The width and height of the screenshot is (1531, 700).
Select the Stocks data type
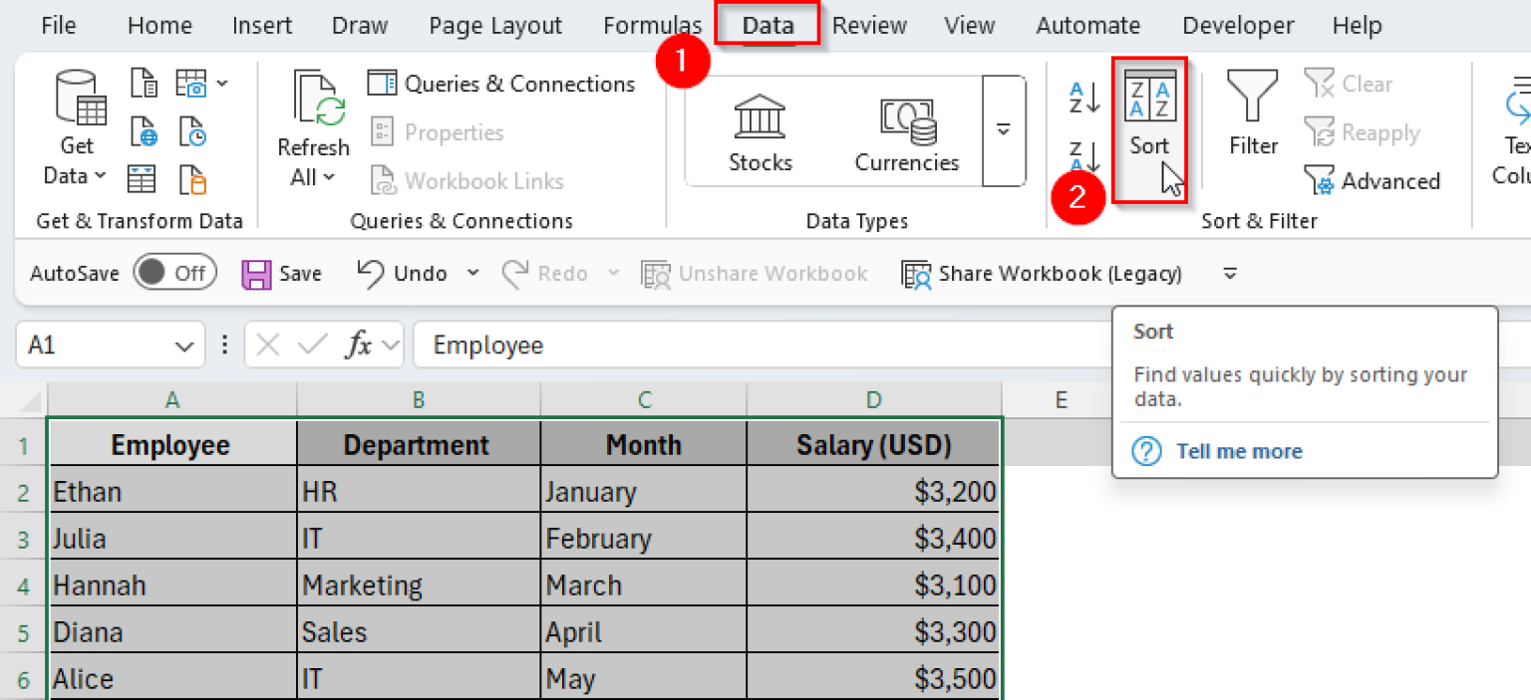pos(760,129)
